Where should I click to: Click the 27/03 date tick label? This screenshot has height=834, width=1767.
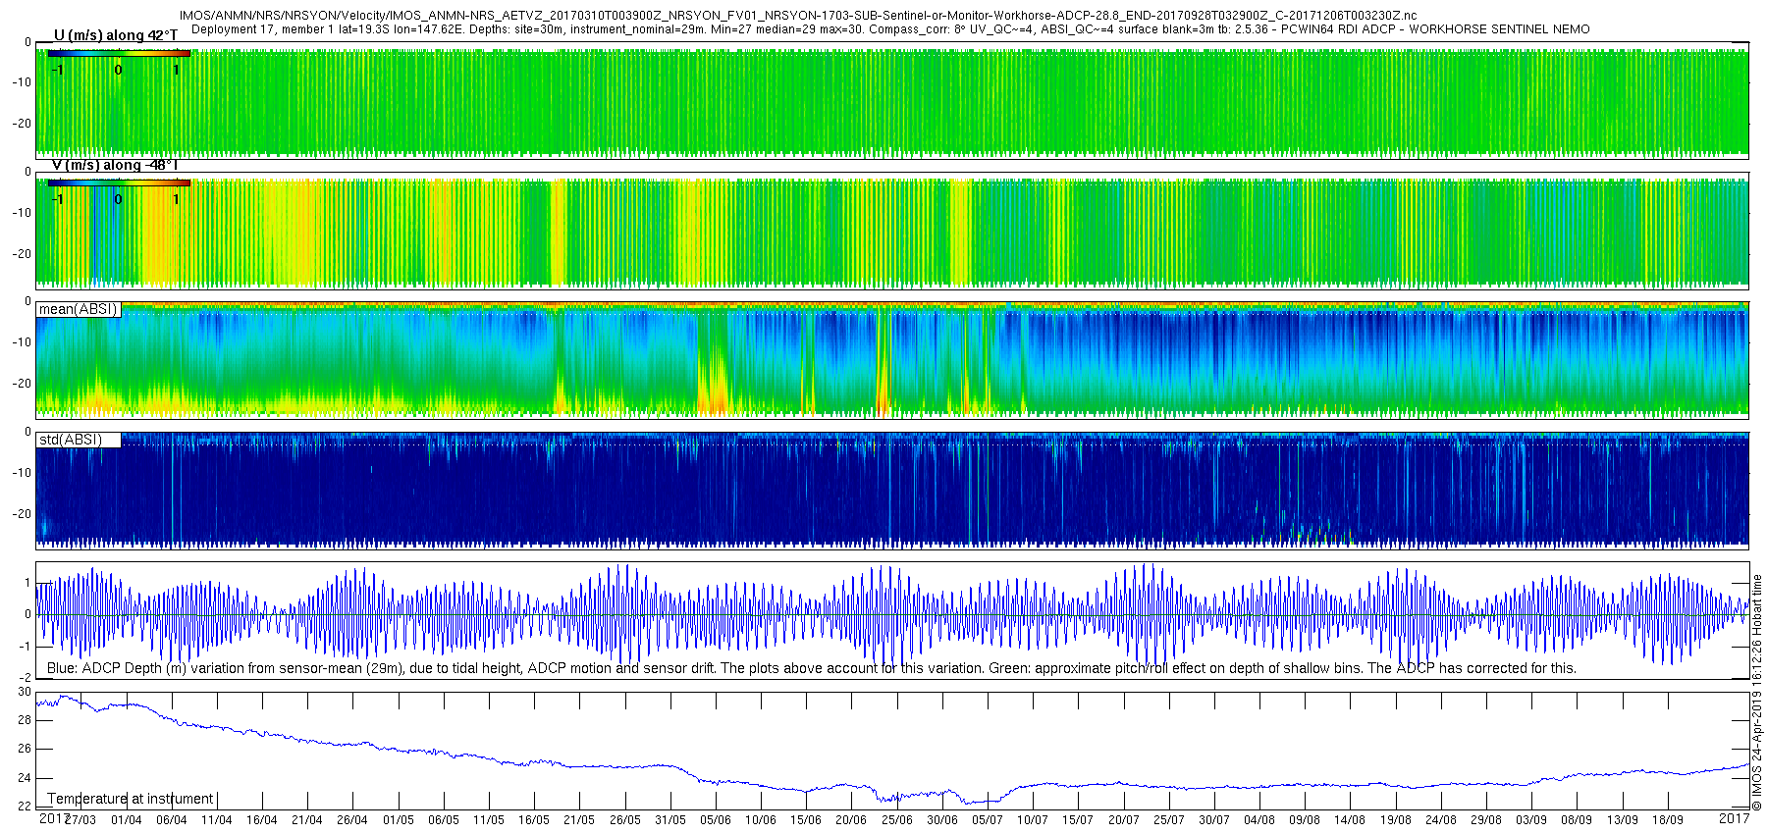coord(81,820)
